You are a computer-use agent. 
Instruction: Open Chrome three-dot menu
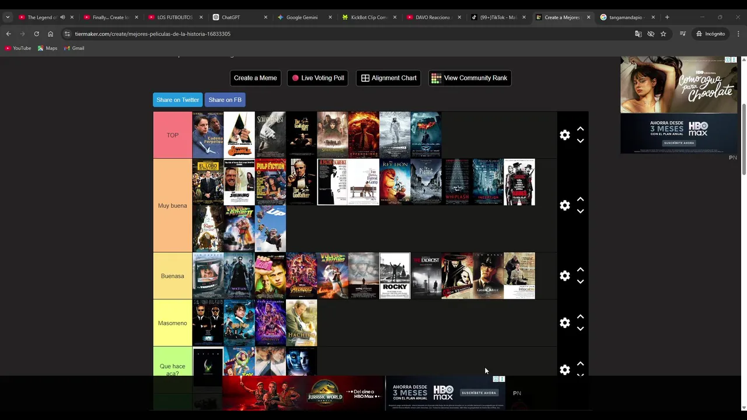coord(738,34)
